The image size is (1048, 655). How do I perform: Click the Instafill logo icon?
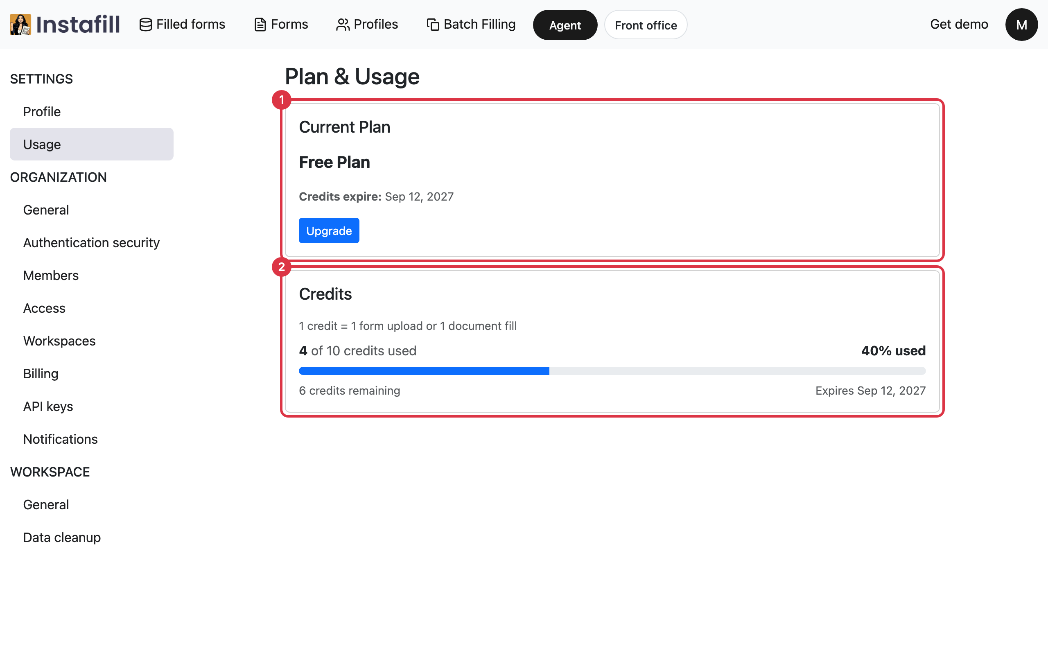[x=20, y=24]
